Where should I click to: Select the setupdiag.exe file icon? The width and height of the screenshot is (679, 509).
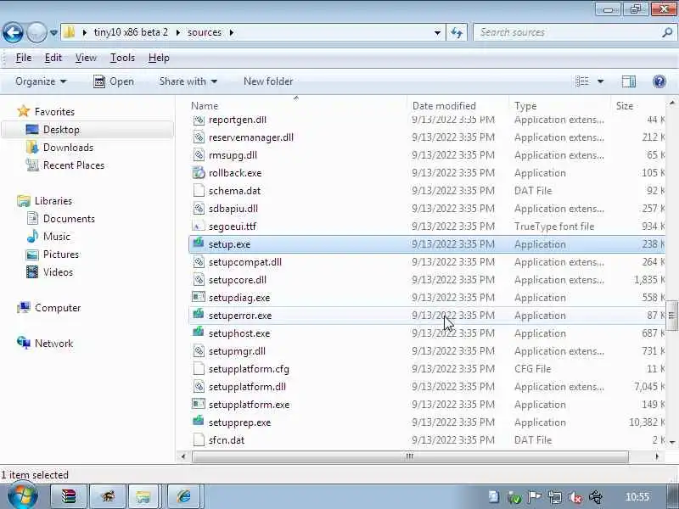[x=199, y=298]
